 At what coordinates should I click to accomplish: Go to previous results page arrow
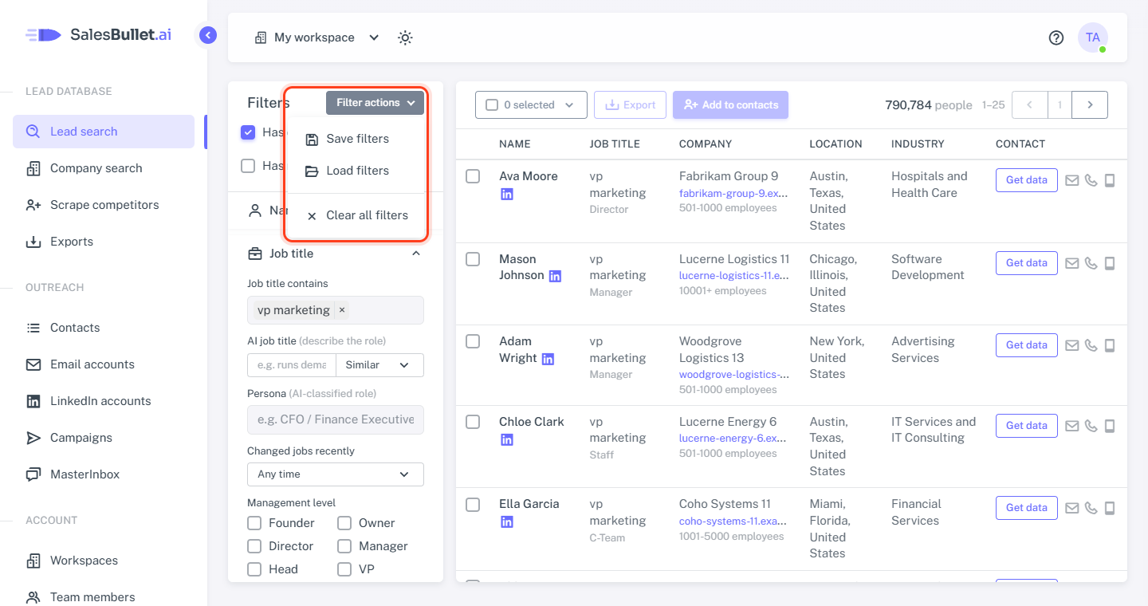click(1030, 104)
